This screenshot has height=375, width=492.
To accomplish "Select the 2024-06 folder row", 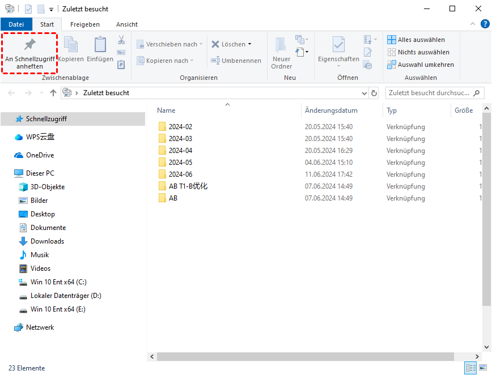I will click(320, 174).
